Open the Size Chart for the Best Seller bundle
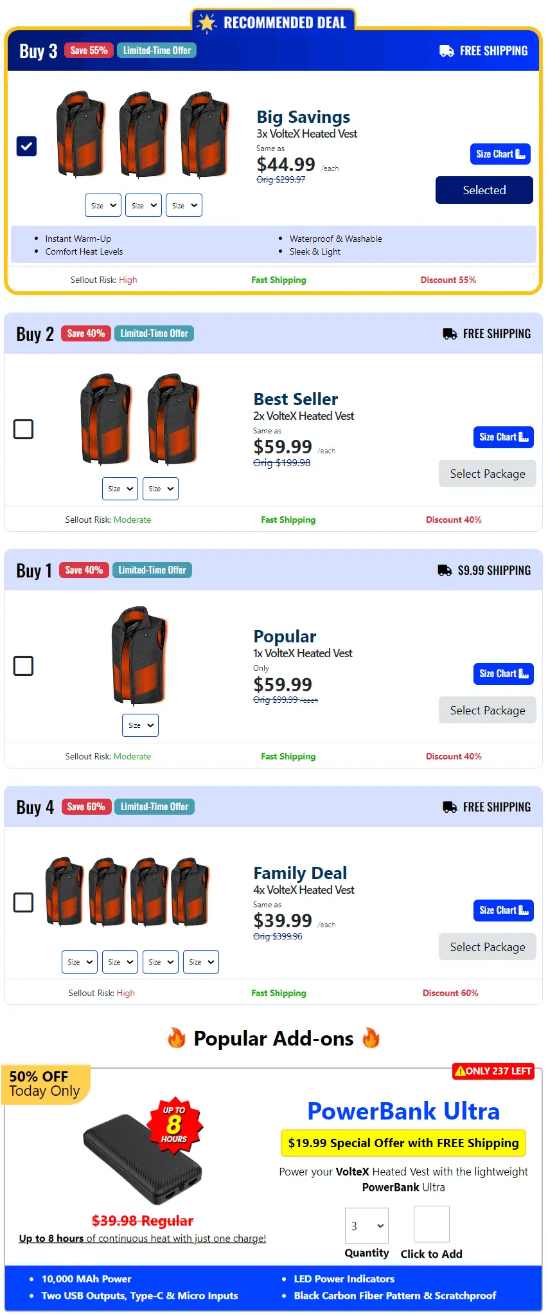The width and height of the screenshot is (548, 1315). tap(503, 437)
